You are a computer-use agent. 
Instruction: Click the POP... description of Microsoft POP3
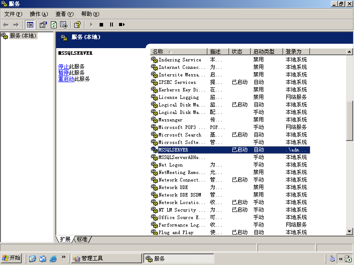click(217, 128)
